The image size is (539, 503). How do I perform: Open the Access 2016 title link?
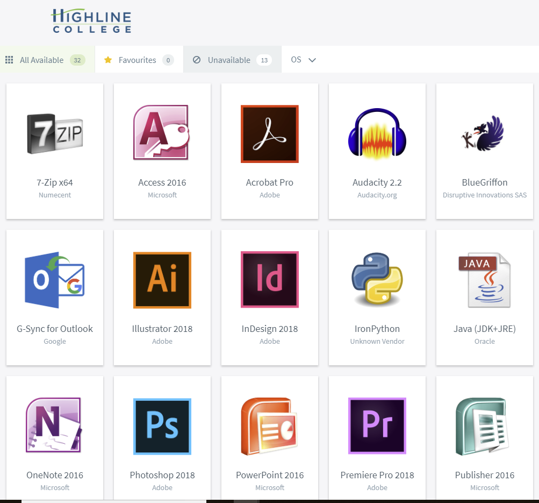pyautogui.click(x=162, y=182)
